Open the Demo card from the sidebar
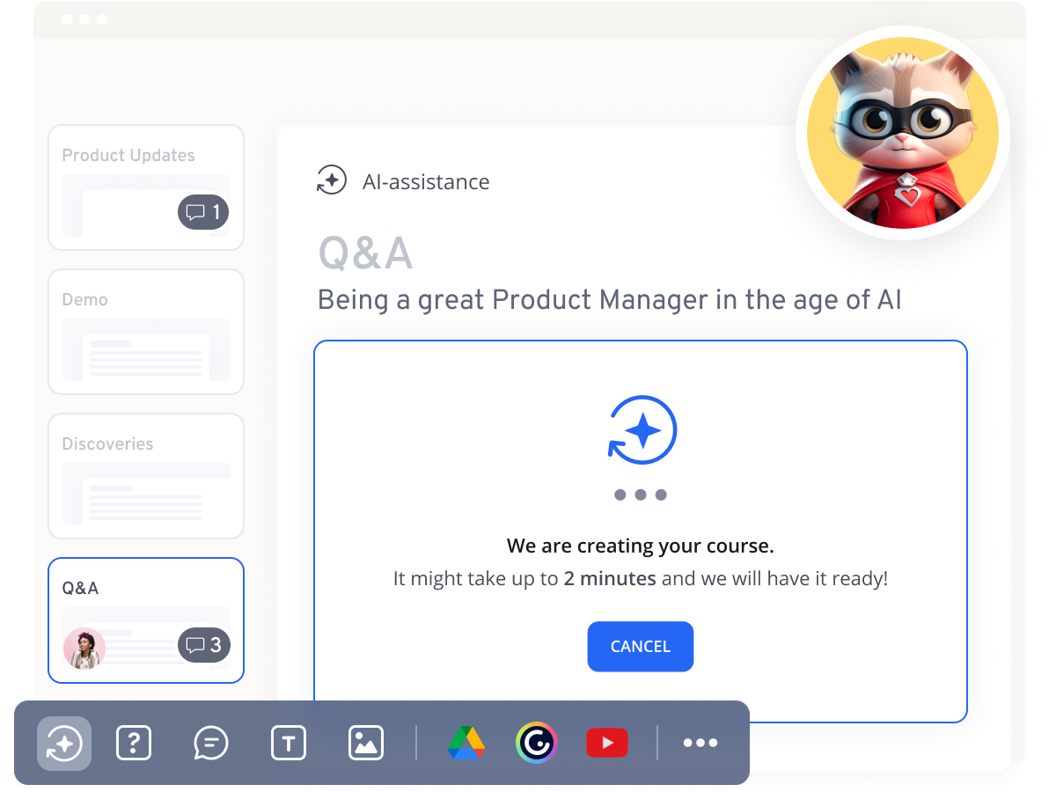This screenshot has width=1056, height=792. tap(146, 332)
